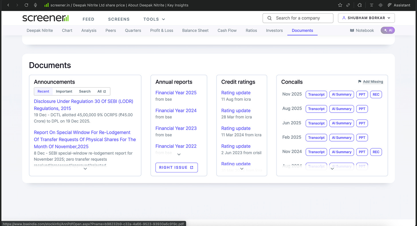Jump to the Chart section
Viewport: 417px width, 226px height.
pyautogui.click(x=67, y=30)
